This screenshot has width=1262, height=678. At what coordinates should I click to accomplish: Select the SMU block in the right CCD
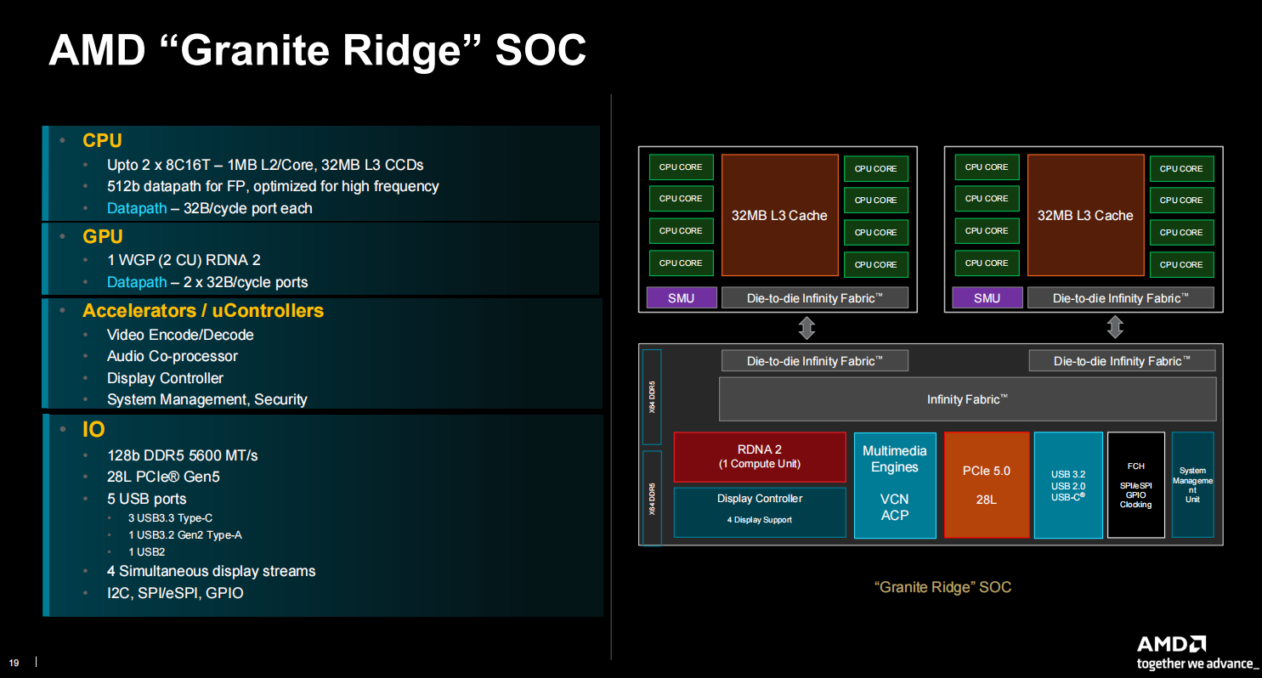click(987, 298)
